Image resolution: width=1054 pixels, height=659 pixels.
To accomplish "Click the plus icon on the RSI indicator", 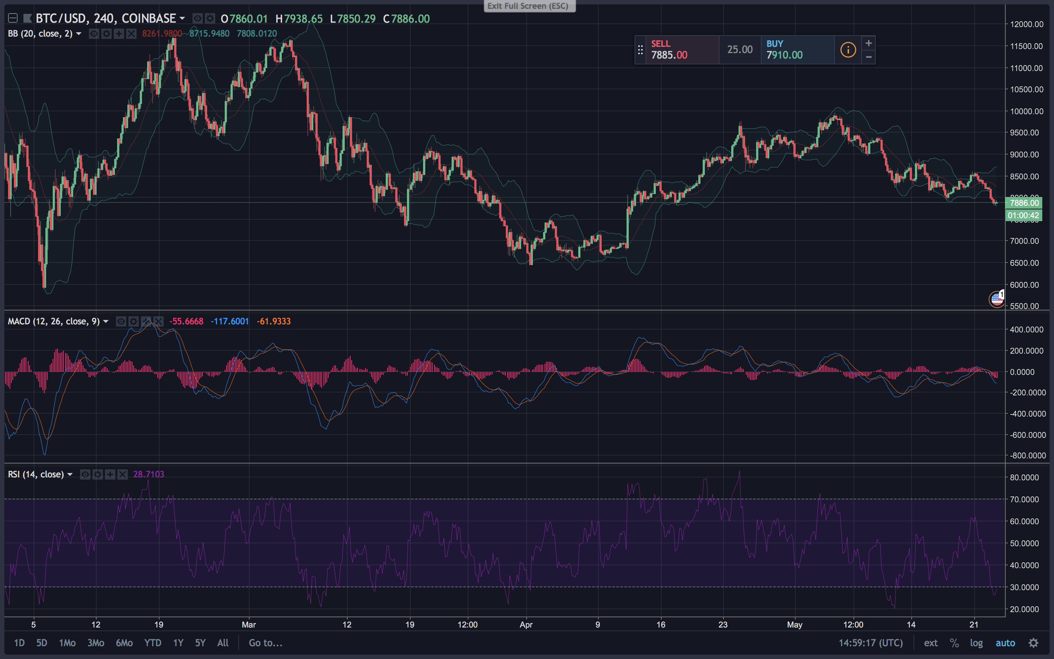I will tap(110, 474).
